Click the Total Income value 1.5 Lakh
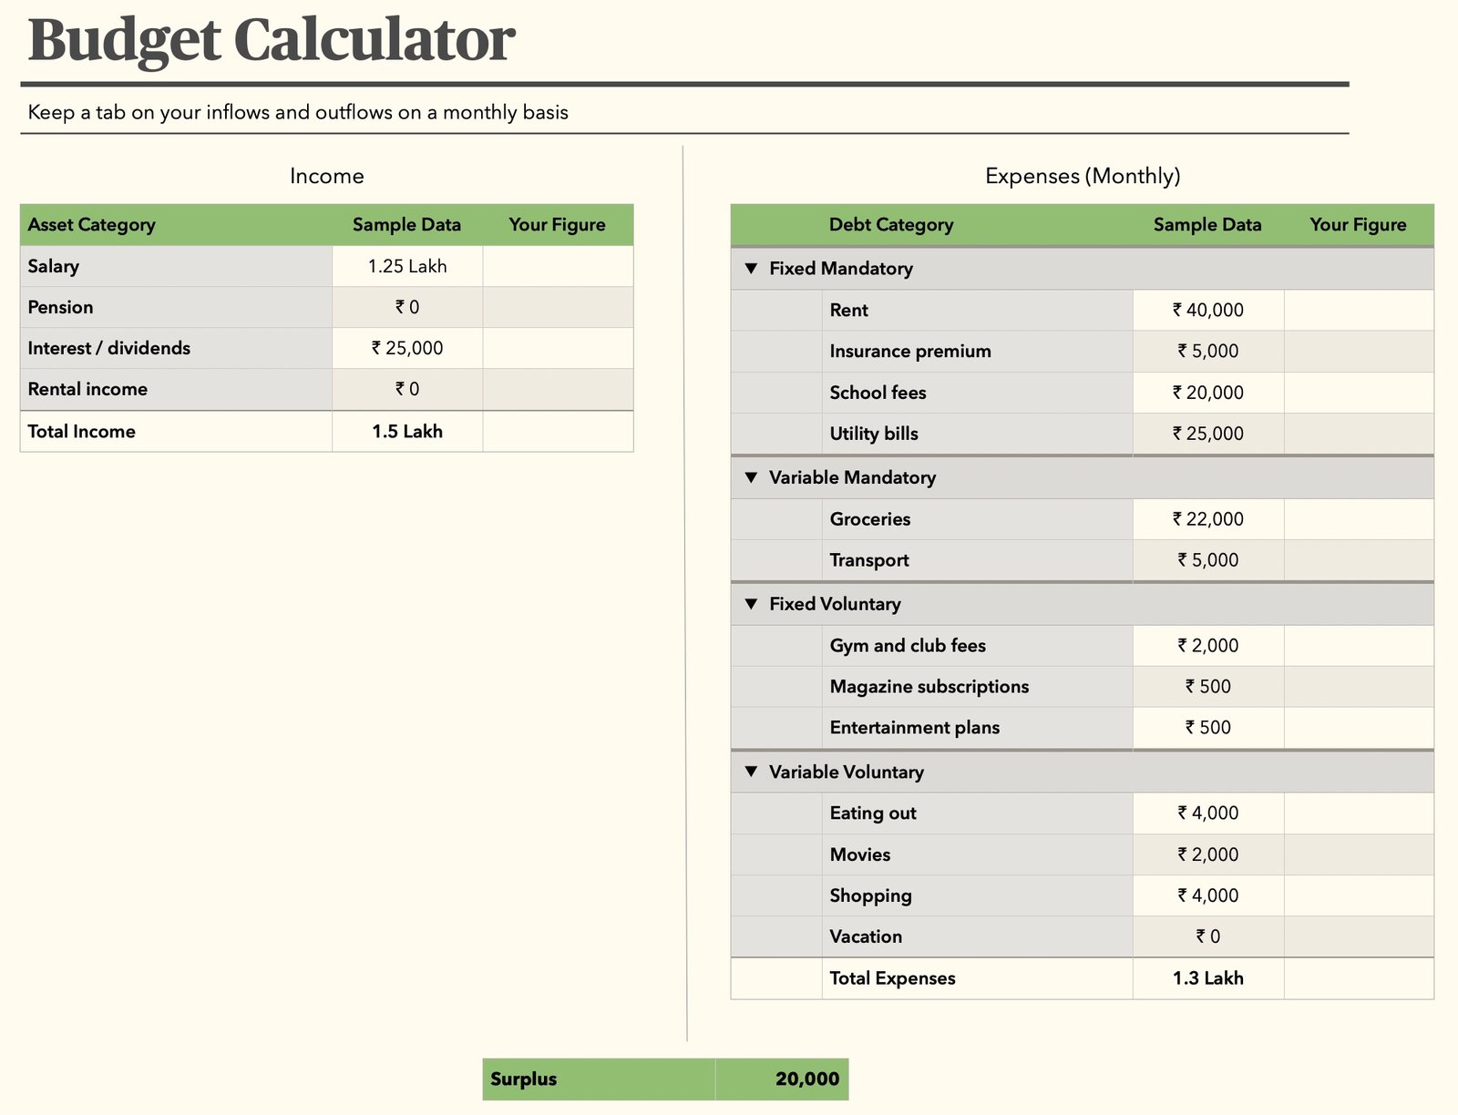The width and height of the screenshot is (1458, 1115). pyautogui.click(x=407, y=431)
